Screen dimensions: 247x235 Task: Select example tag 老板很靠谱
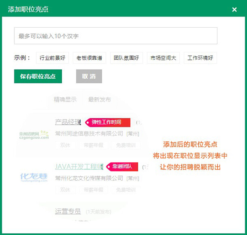tap(89, 58)
